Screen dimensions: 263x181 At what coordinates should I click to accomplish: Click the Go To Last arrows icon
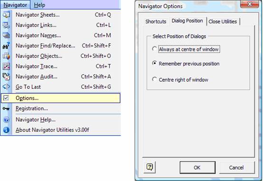coord(6,87)
